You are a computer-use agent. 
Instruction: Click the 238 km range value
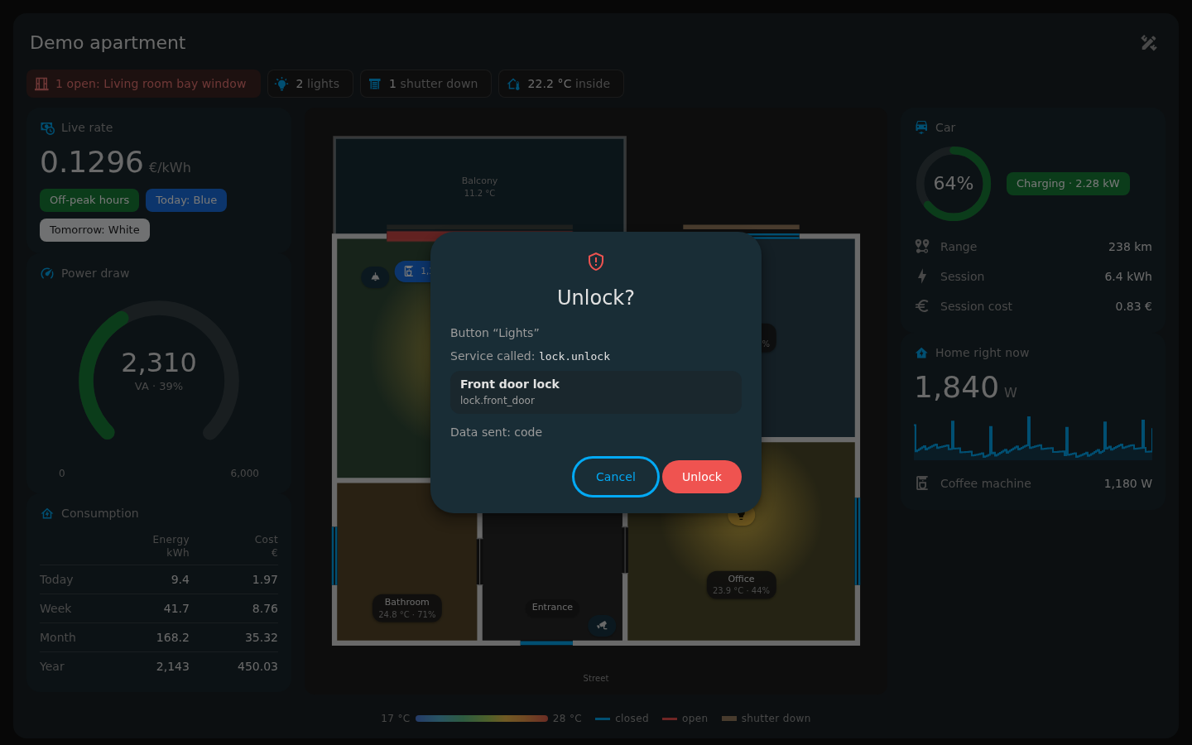[x=1130, y=247]
